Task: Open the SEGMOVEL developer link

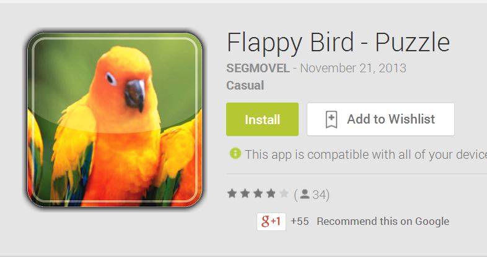Action: pos(258,68)
